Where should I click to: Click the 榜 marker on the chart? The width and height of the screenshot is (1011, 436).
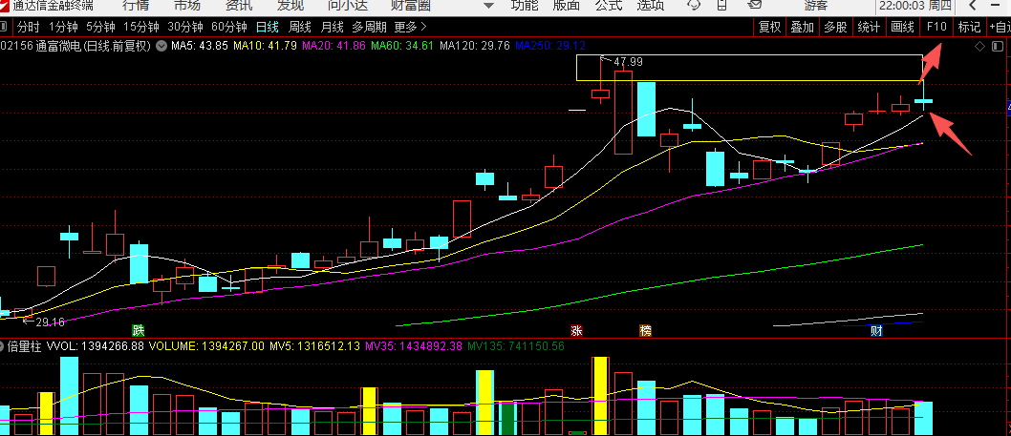pos(645,330)
